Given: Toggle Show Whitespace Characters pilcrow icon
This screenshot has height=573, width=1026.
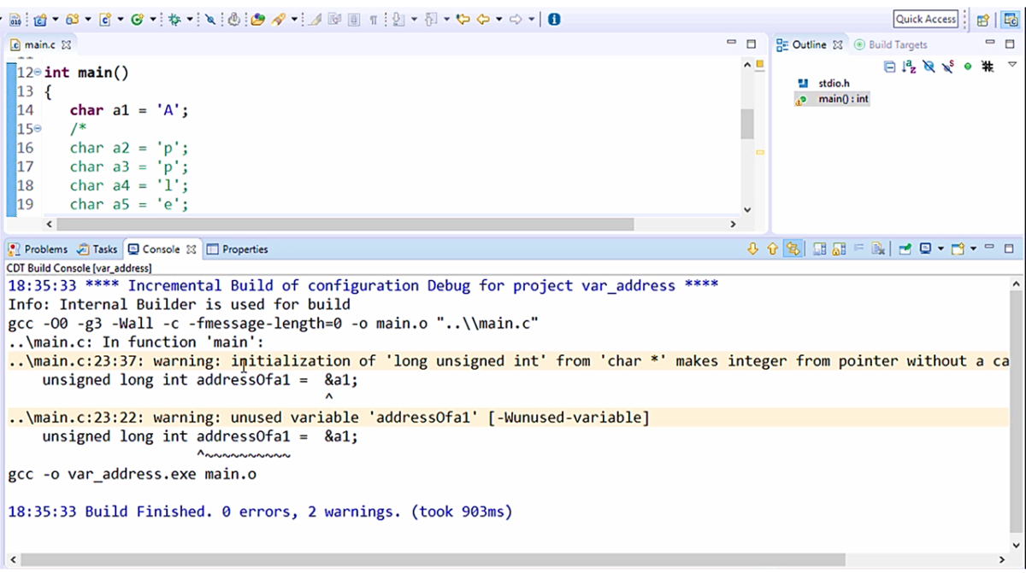Looking at the screenshot, I should click(374, 19).
